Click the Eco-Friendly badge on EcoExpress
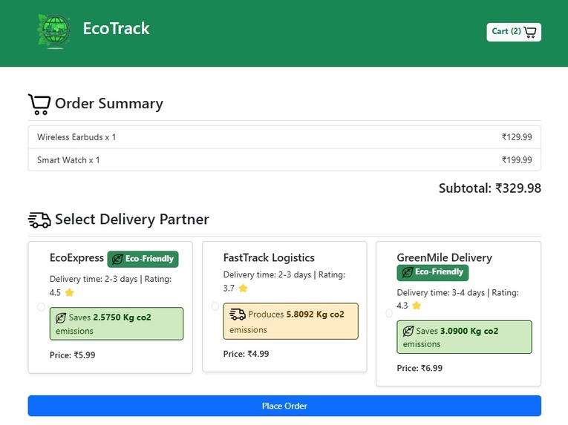568x425 pixels. [143, 259]
